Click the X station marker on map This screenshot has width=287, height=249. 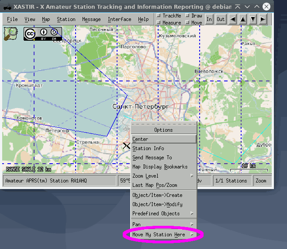126,146
